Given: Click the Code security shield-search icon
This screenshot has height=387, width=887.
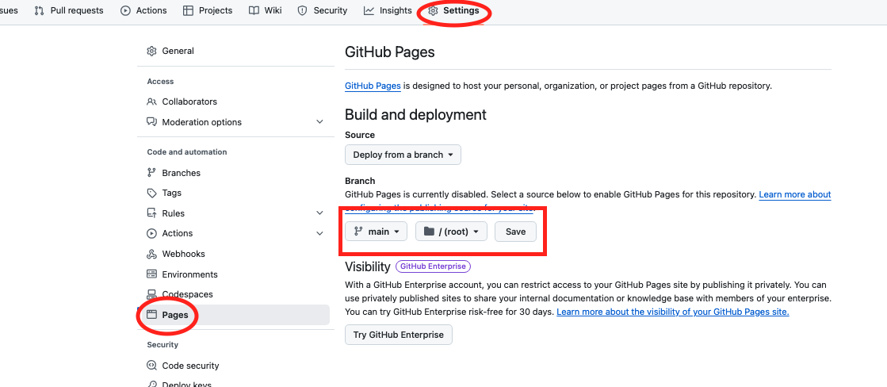Looking at the screenshot, I should (151, 366).
